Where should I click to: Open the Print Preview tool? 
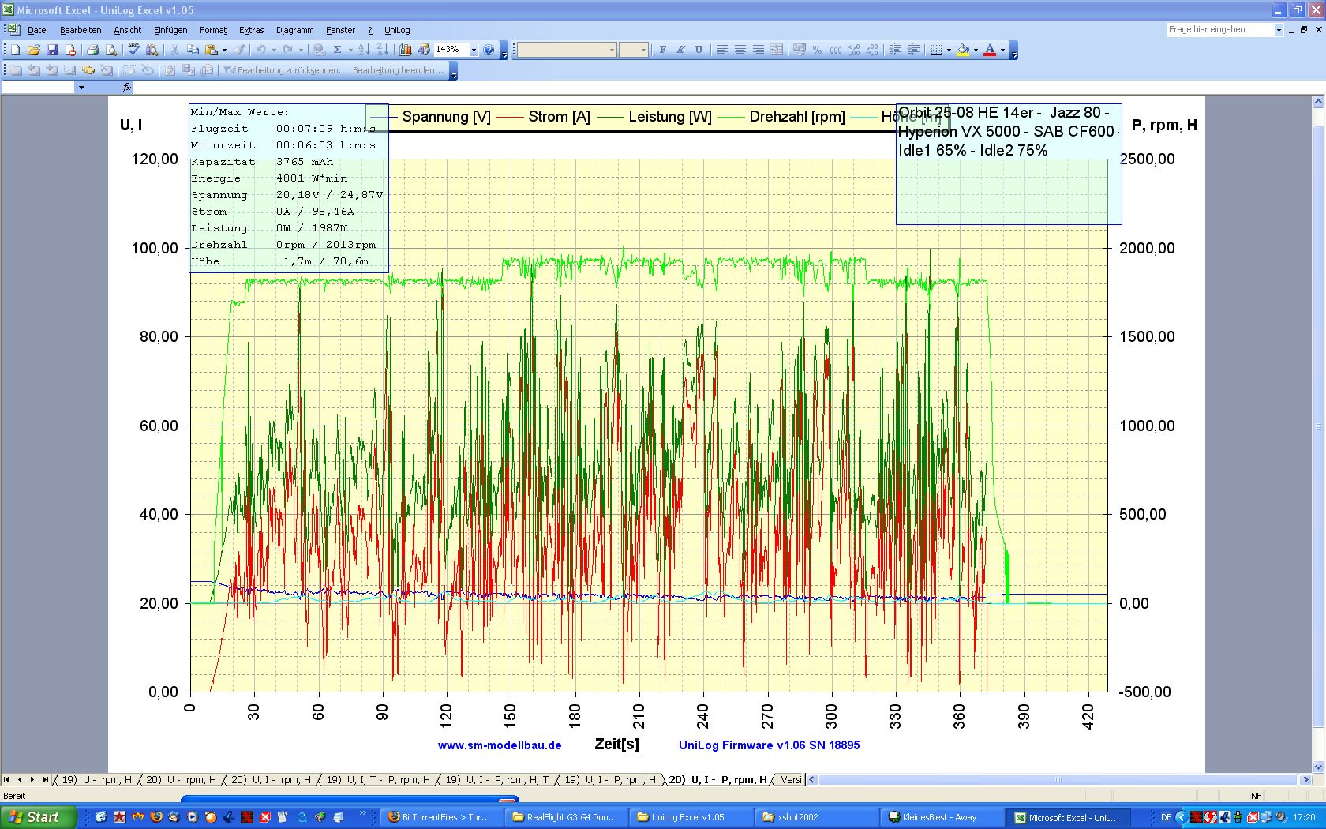click(x=111, y=50)
